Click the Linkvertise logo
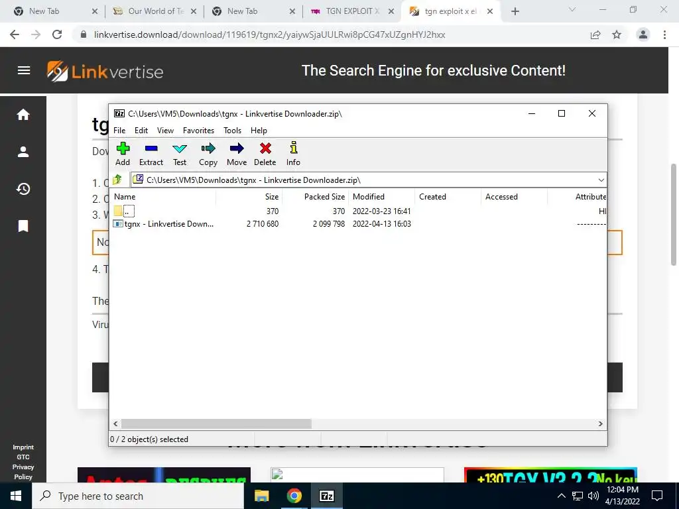The image size is (679, 509). coord(105,71)
